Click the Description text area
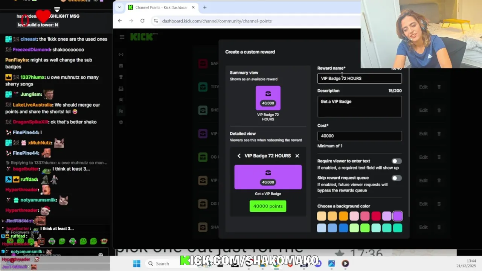Image resolution: width=482 pixels, height=271 pixels. [360, 106]
